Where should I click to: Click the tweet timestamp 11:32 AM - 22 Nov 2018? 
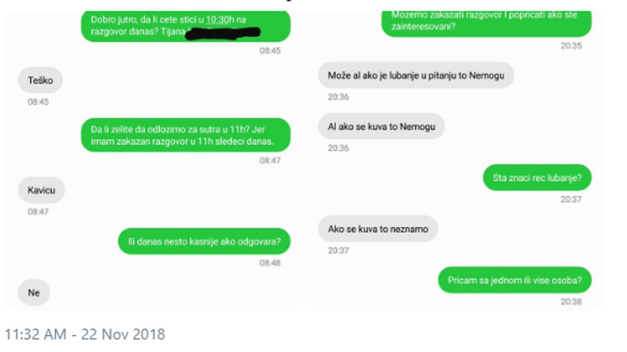(85, 334)
